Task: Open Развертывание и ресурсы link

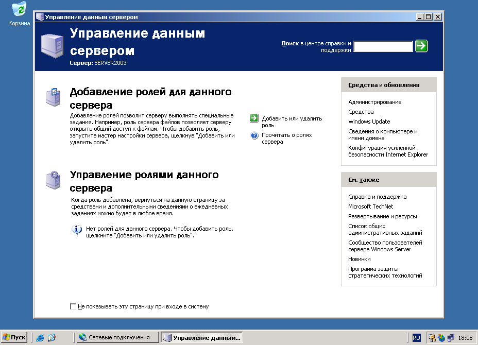Action: 383,216
